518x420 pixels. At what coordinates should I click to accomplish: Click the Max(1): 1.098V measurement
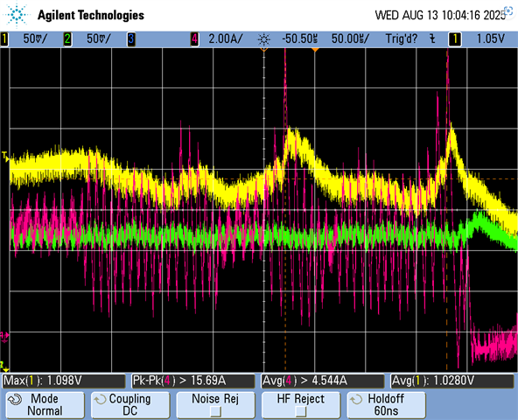(64, 381)
